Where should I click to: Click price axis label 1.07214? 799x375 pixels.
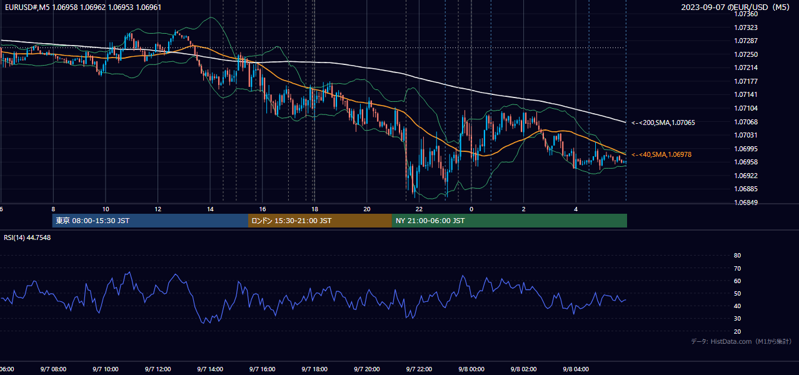[745, 68]
